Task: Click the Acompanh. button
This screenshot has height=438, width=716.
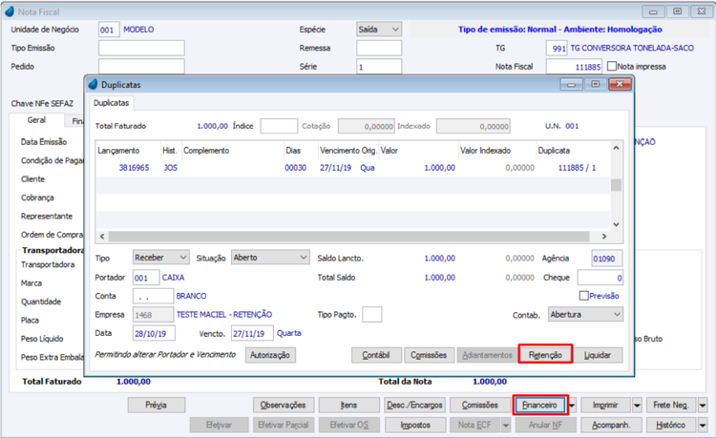Action: pyautogui.click(x=611, y=425)
